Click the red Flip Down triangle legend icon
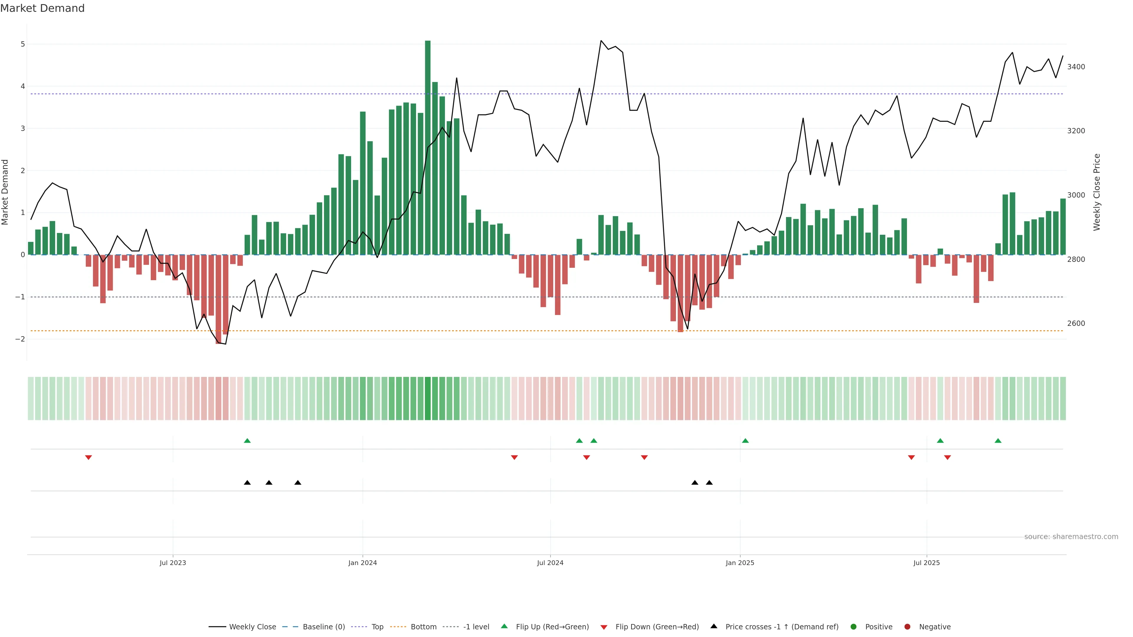Viewport: 1133px width, 637px height. tap(604, 627)
